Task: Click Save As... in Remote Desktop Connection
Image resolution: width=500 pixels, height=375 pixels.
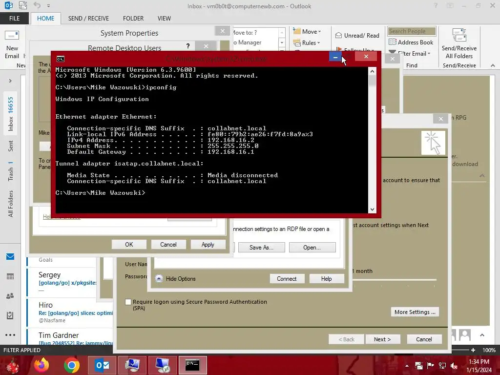Action: [262, 248]
